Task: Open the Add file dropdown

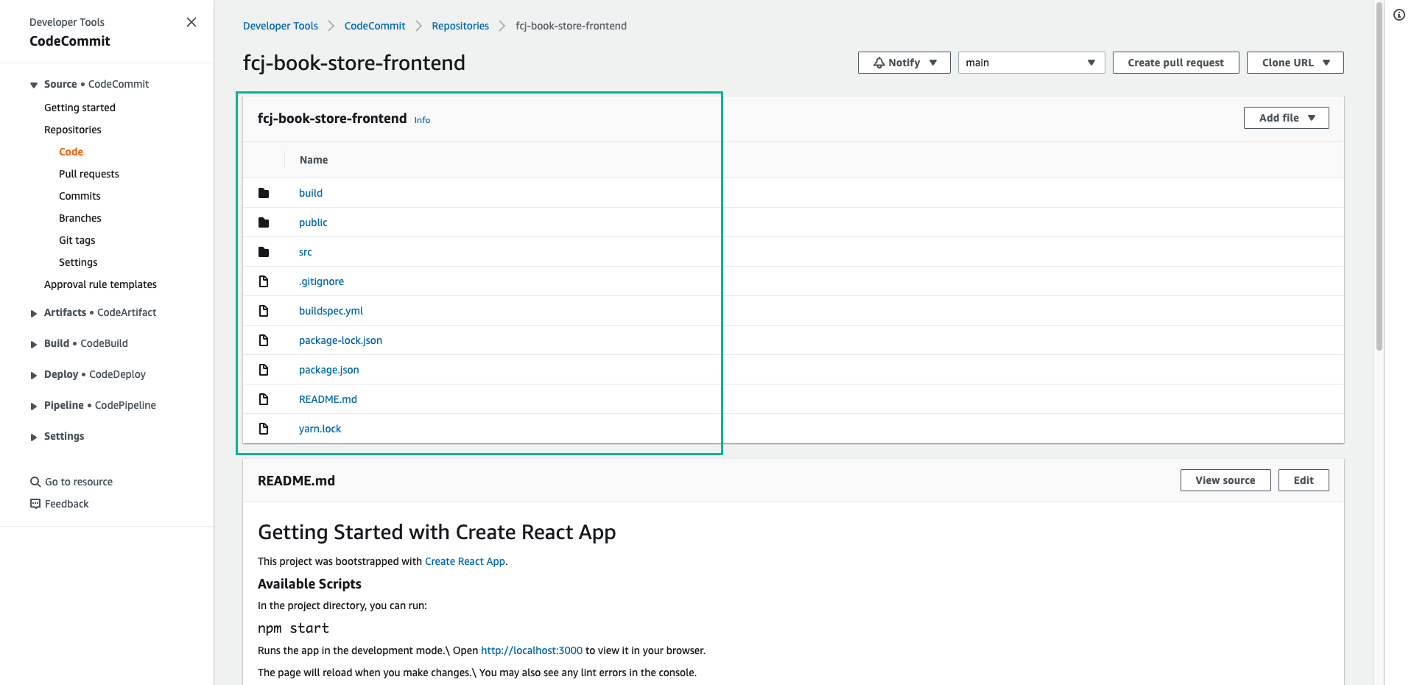Action: coord(1286,118)
